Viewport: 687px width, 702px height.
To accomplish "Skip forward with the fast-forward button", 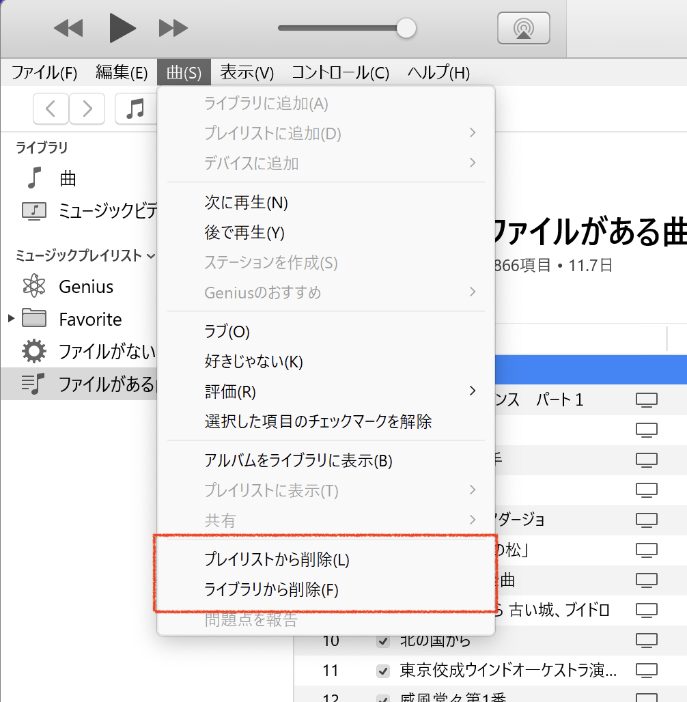I will tap(173, 28).
